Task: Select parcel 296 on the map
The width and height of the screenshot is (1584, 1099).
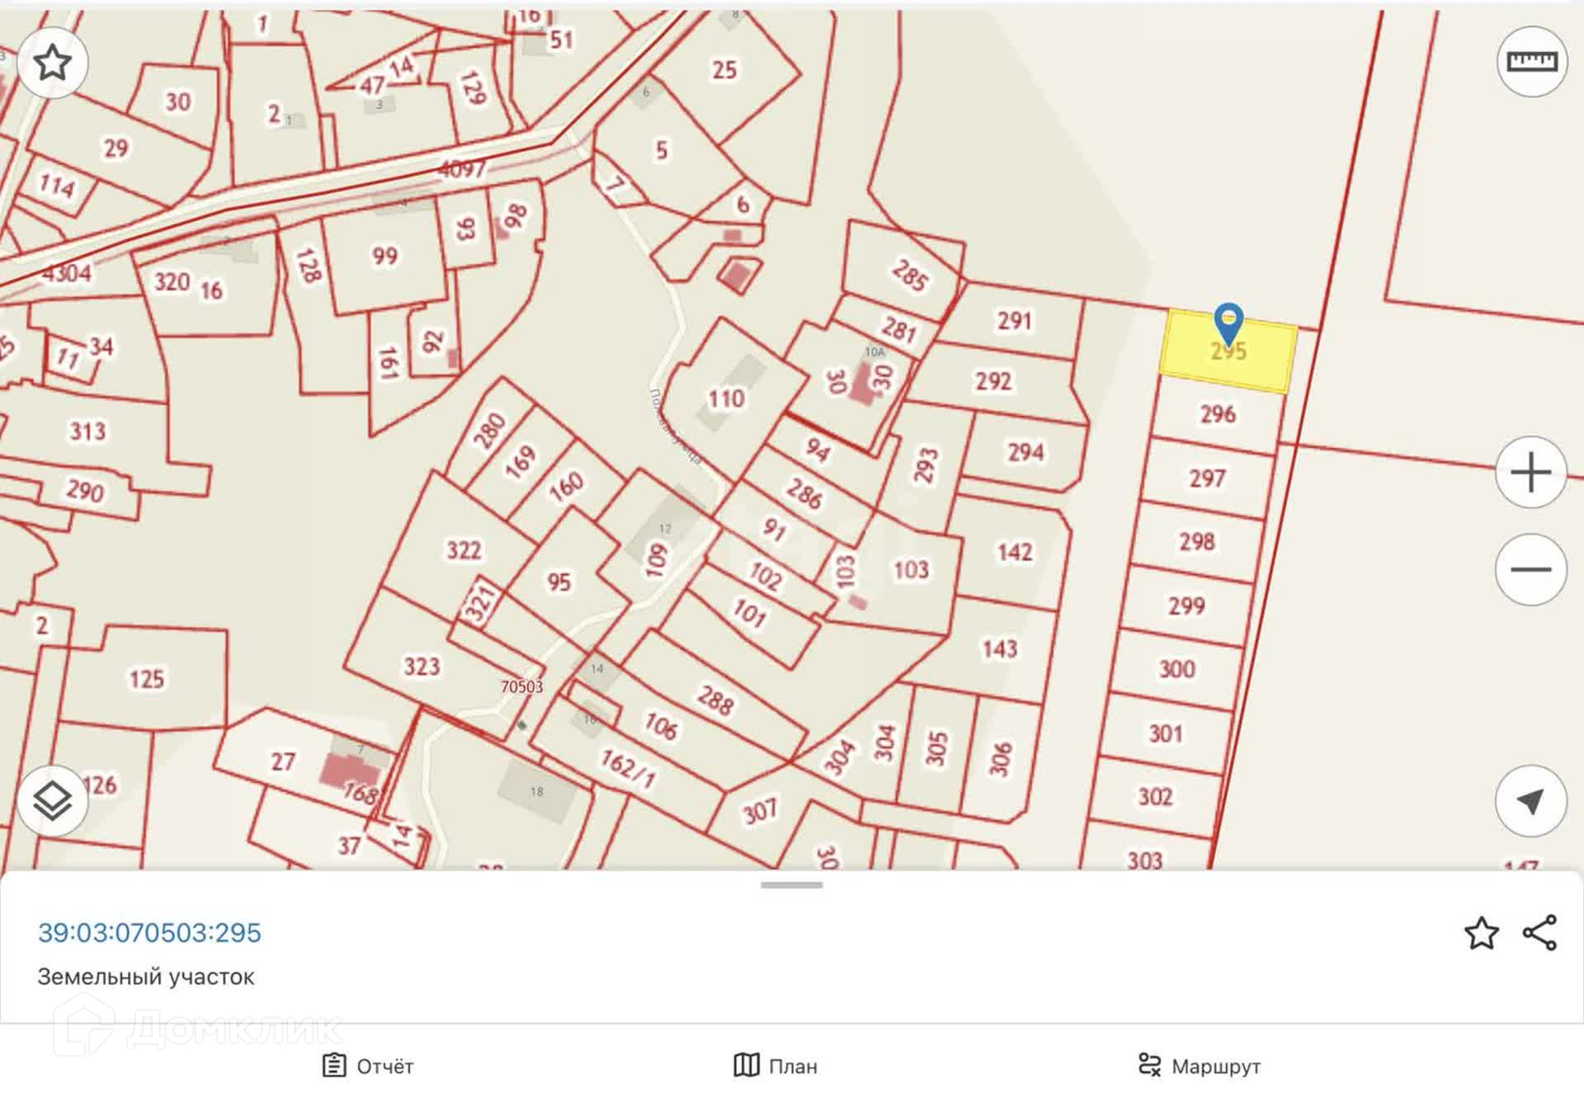Action: click(x=1218, y=414)
